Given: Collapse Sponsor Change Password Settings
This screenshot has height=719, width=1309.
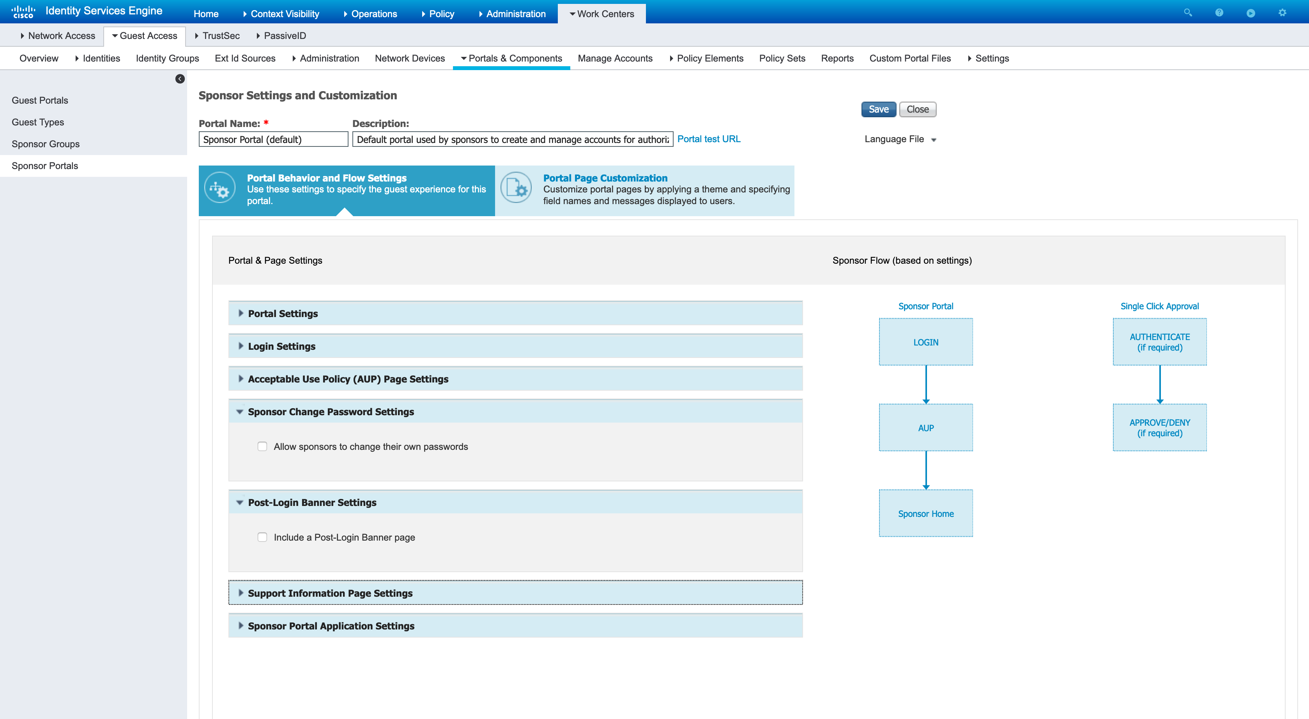Looking at the screenshot, I should [515, 411].
